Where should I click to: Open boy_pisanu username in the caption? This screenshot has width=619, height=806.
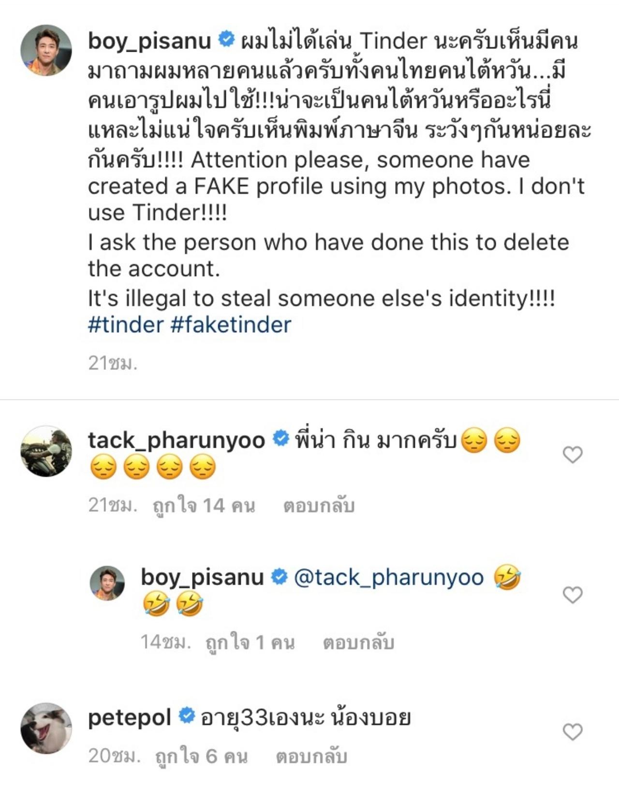coord(149,41)
